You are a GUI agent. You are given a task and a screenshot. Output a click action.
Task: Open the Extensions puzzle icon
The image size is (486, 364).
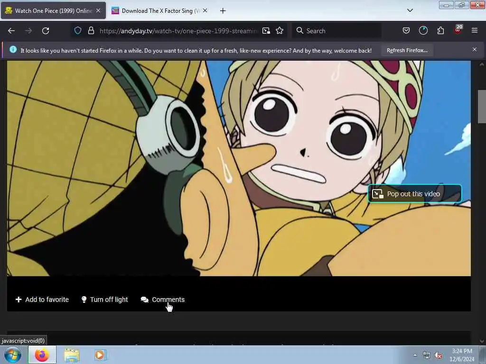[x=440, y=30]
